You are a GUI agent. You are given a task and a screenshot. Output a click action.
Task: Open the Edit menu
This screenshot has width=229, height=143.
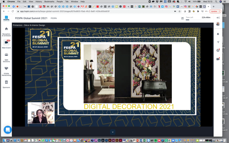(24, 2)
